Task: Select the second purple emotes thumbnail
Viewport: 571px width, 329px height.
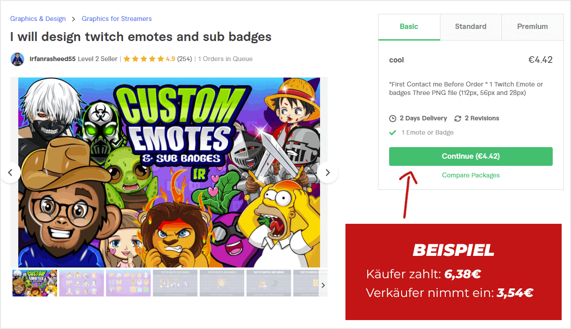Action: 82,283
